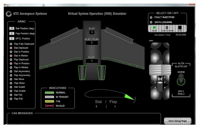The width and height of the screenshot is (200, 128).
Task: Click the SFCL Position value field
Action: [12, 39]
